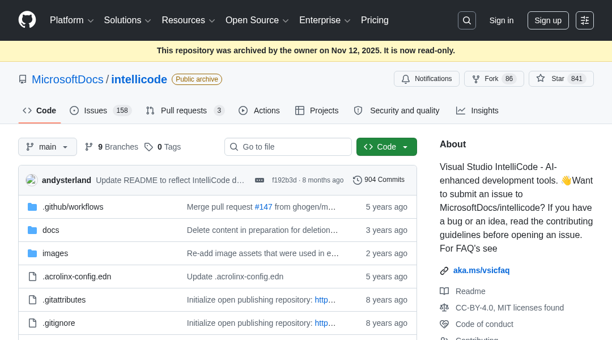Click the fork icon in Fork button

pos(476,79)
